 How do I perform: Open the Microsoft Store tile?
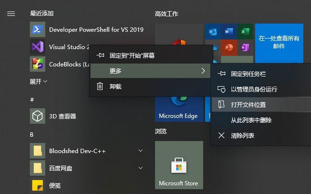point(179,165)
